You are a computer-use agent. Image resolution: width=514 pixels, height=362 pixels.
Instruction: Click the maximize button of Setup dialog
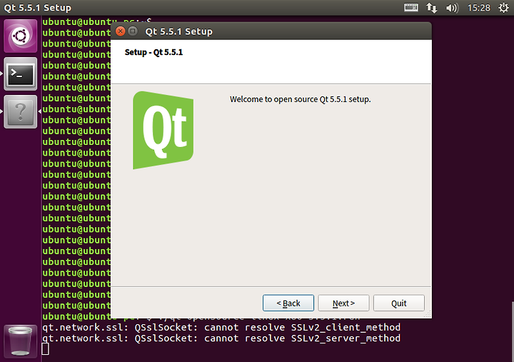click(x=133, y=31)
